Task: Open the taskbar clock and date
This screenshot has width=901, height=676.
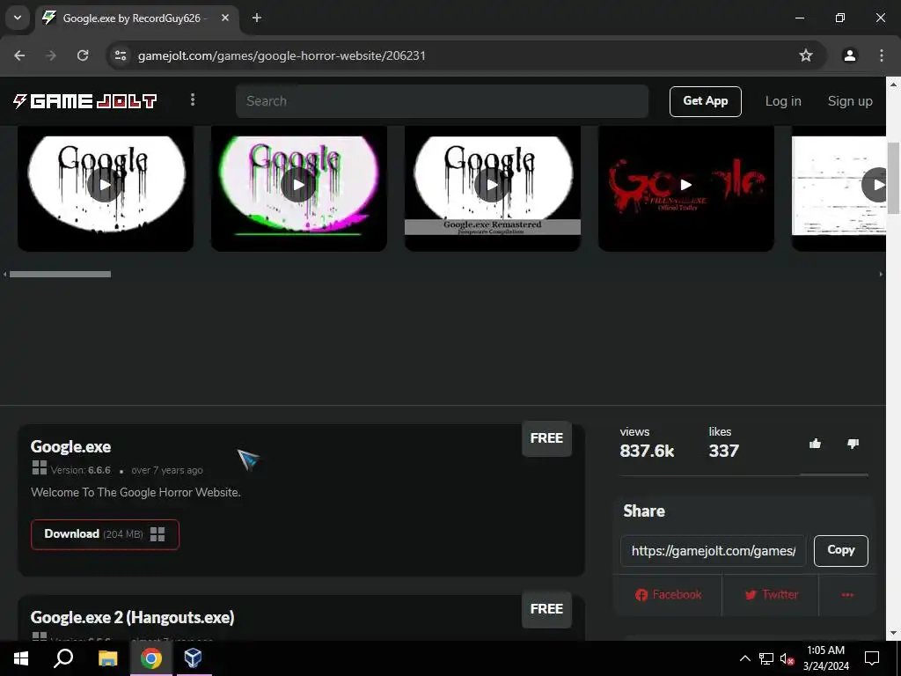Action: [825, 658]
